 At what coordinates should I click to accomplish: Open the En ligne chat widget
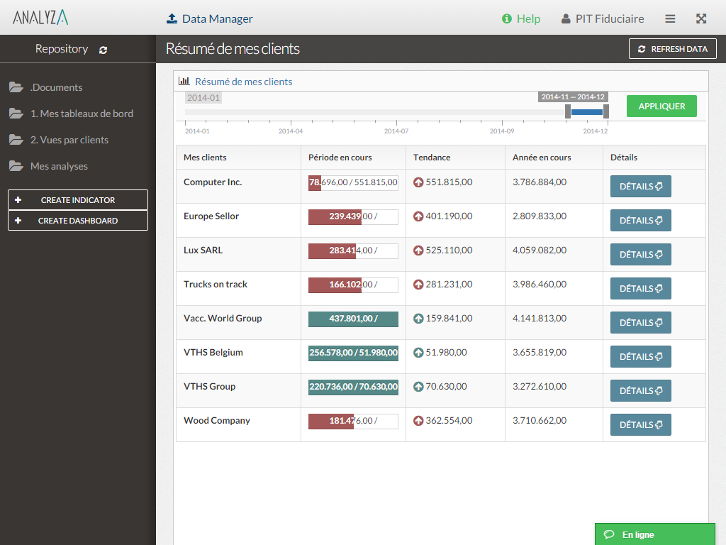pyautogui.click(x=656, y=534)
